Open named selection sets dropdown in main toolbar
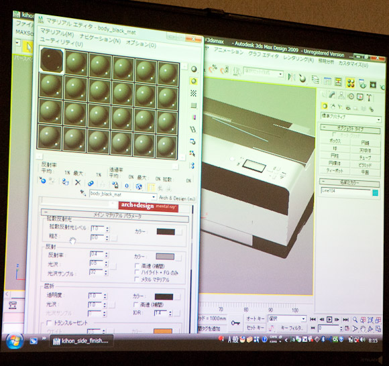 coord(280,74)
